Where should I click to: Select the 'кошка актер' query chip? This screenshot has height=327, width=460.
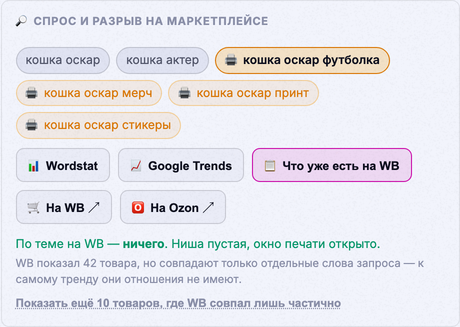pos(162,60)
